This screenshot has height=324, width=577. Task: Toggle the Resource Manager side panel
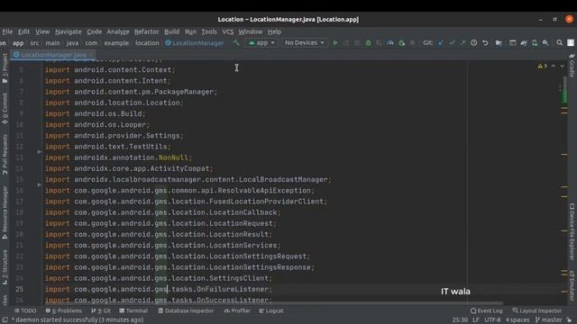[x=5, y=213]
